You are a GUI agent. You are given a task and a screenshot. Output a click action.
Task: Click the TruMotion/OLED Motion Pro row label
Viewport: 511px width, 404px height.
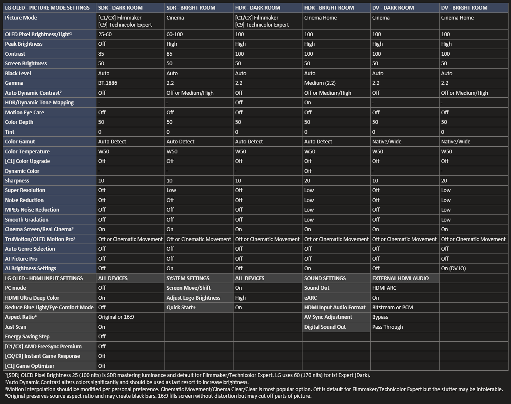pyautogui.click(x=40, y=239)
